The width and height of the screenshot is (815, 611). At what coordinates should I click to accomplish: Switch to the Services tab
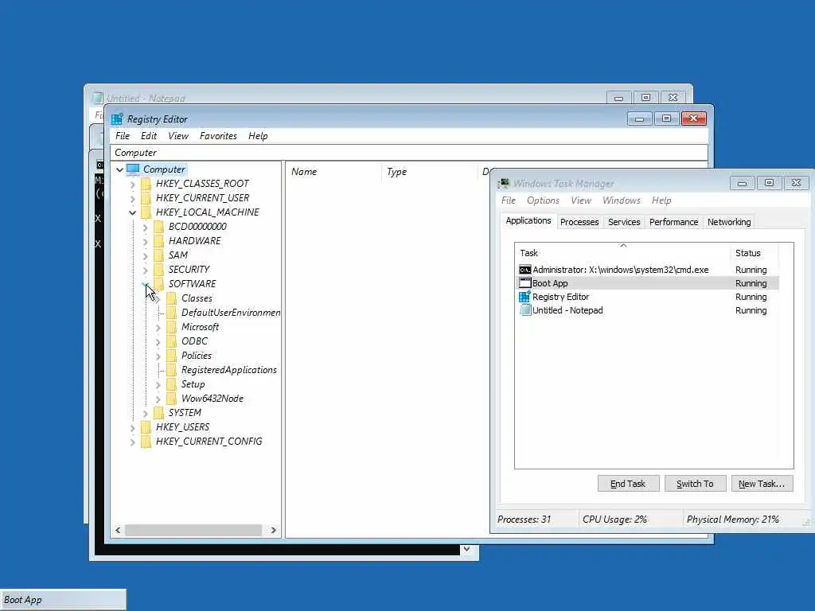pos(624,222)
